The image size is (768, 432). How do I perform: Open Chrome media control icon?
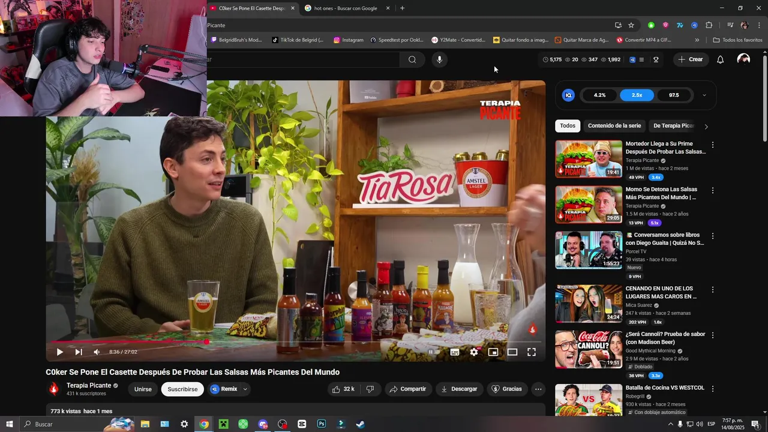click(730, 25)
